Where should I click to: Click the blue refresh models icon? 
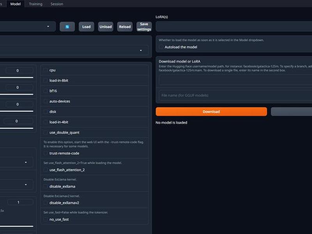[67, 27]
